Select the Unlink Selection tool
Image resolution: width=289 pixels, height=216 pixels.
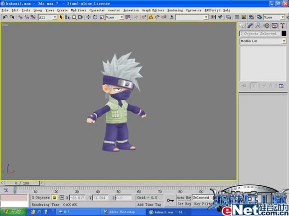tap(26, 17)
